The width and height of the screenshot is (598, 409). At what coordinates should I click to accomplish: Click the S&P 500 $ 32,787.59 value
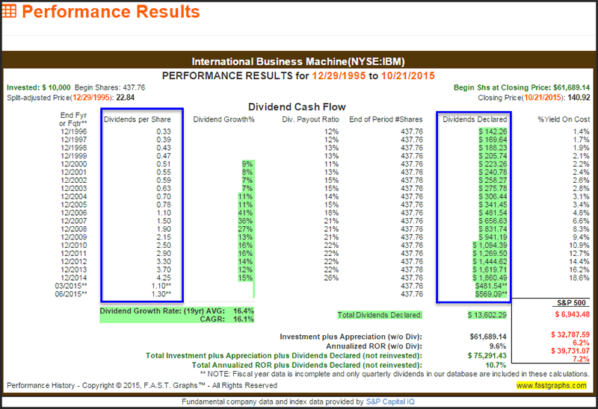click(x=570, y=334)
